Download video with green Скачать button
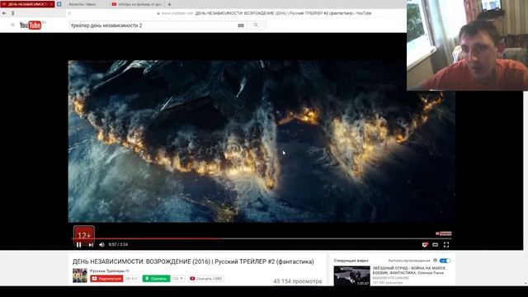This screenshot has width=528, height=297. point(156,279)
